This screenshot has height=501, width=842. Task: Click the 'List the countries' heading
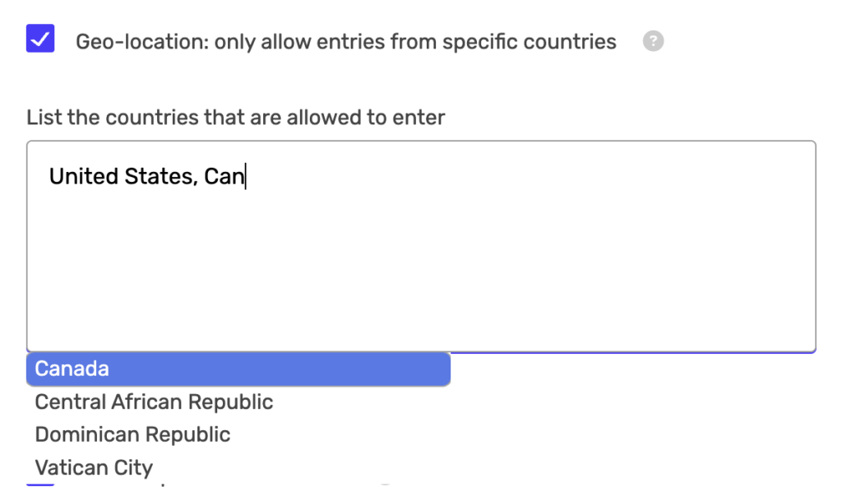[x=235, y=117]
